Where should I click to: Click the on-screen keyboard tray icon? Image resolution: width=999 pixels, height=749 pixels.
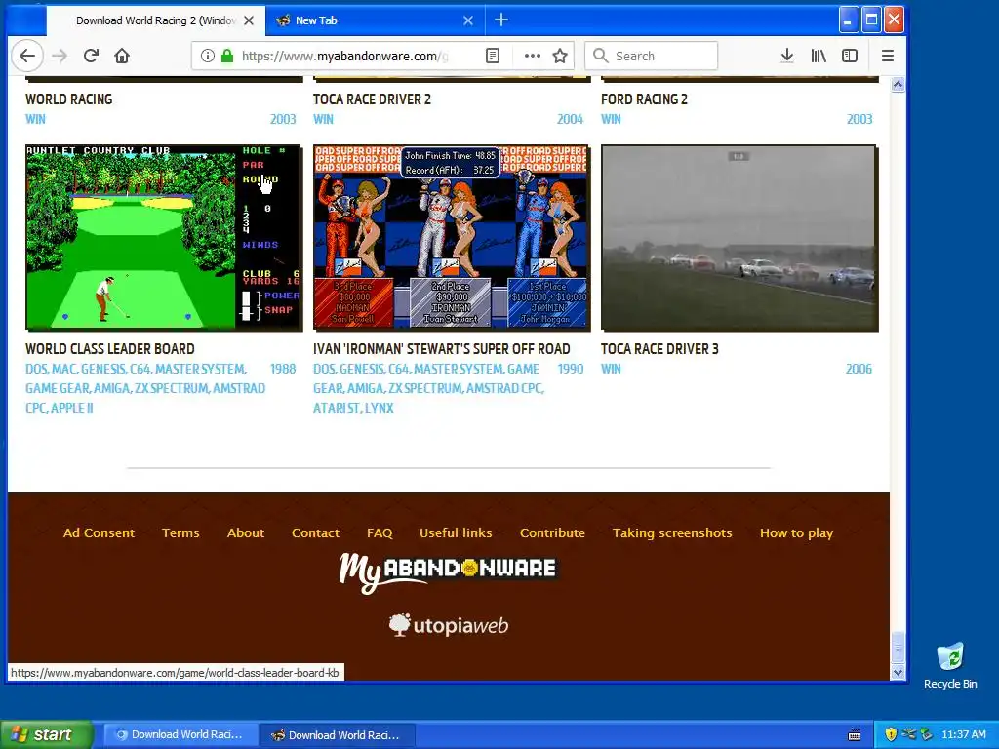855,735
